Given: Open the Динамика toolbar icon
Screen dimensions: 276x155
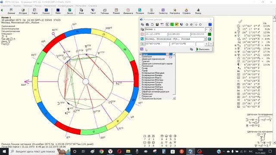Looking at the screenshot, I should click(128, 12).
